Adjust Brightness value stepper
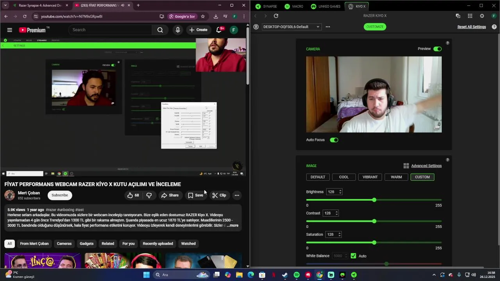500x281 pixels. point(340,192)
